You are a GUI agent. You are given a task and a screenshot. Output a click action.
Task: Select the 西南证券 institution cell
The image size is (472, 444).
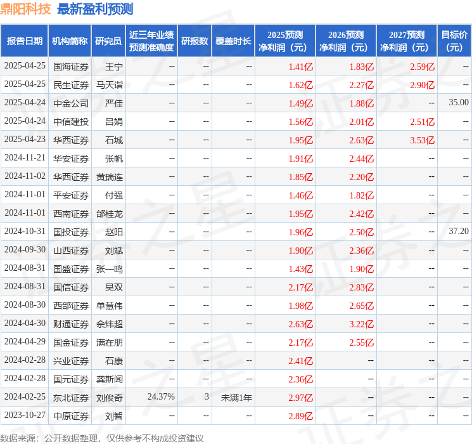click(71, 214)
